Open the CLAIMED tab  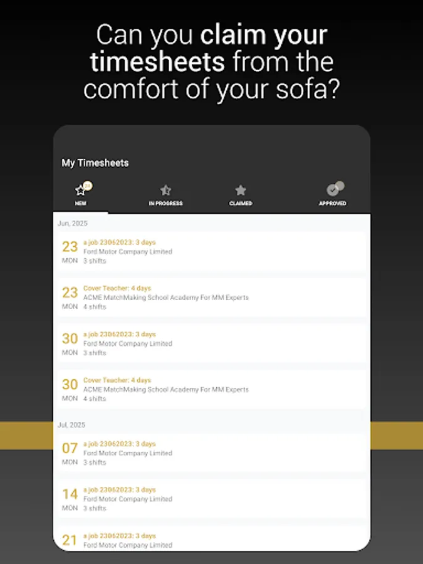click(x=241, y=194)
